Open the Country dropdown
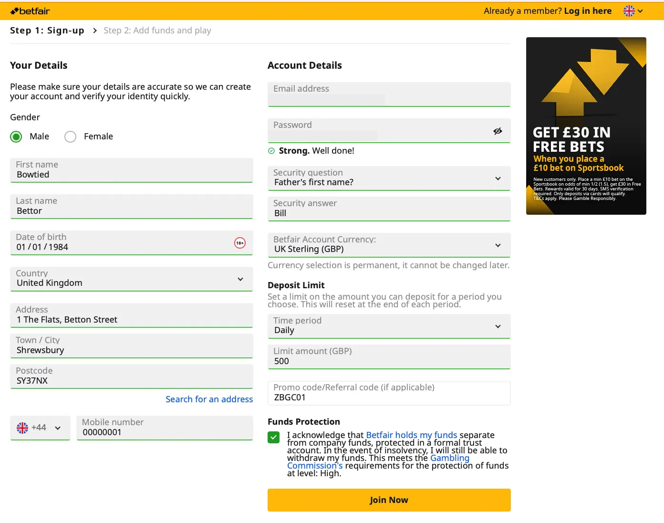664x523 pixels. (x=132, y=279)
